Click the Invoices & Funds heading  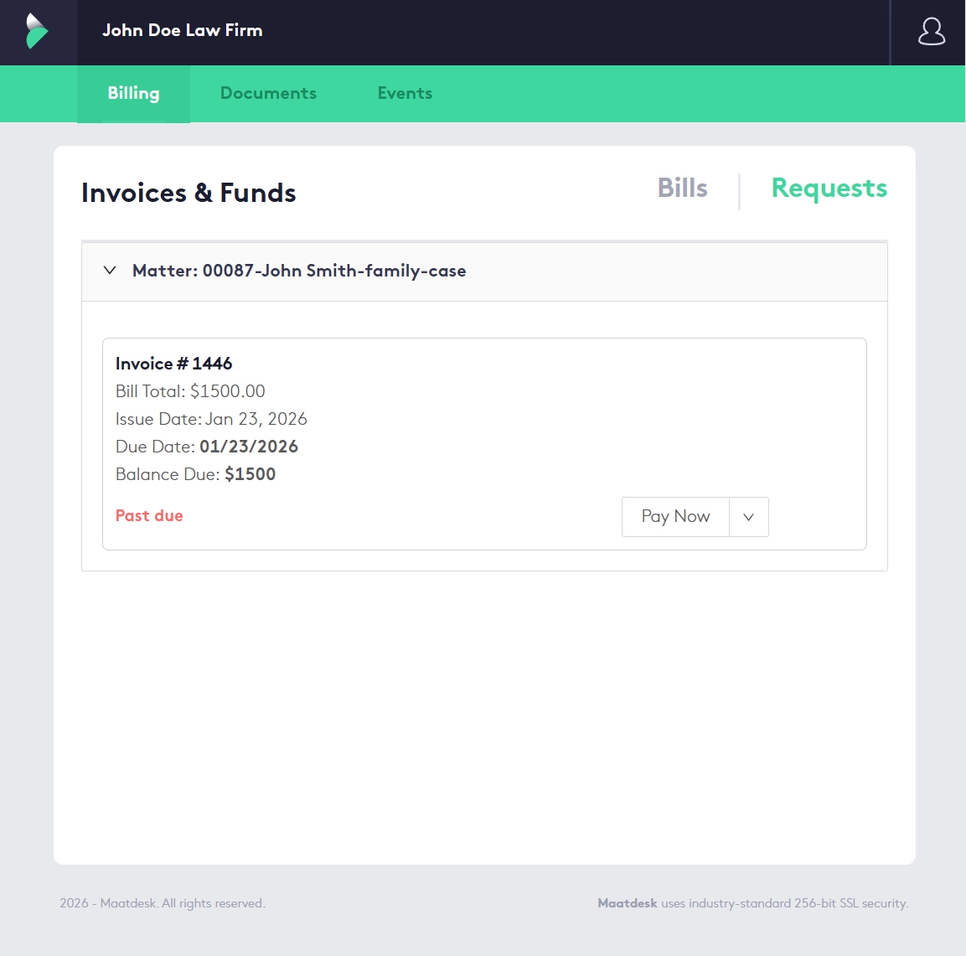pyautogui.click(x=189, y=194)
